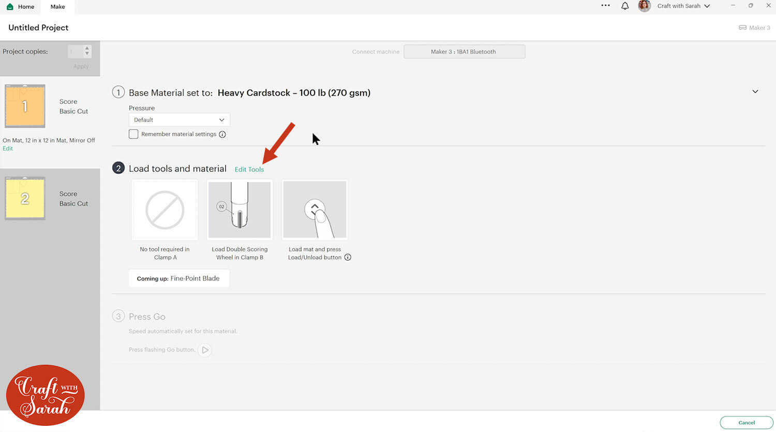Restore down the application window
The width and height of the screenshot is (776, 432).
751,6
